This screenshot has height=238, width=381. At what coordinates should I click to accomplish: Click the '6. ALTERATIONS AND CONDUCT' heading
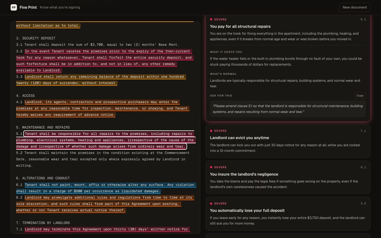(43, 178)
